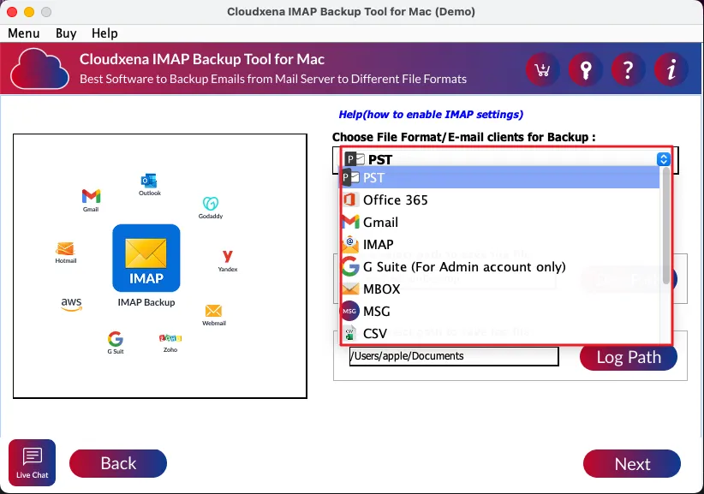Open the Buy menu
704x494 pixels.
[x=66, y=33]
